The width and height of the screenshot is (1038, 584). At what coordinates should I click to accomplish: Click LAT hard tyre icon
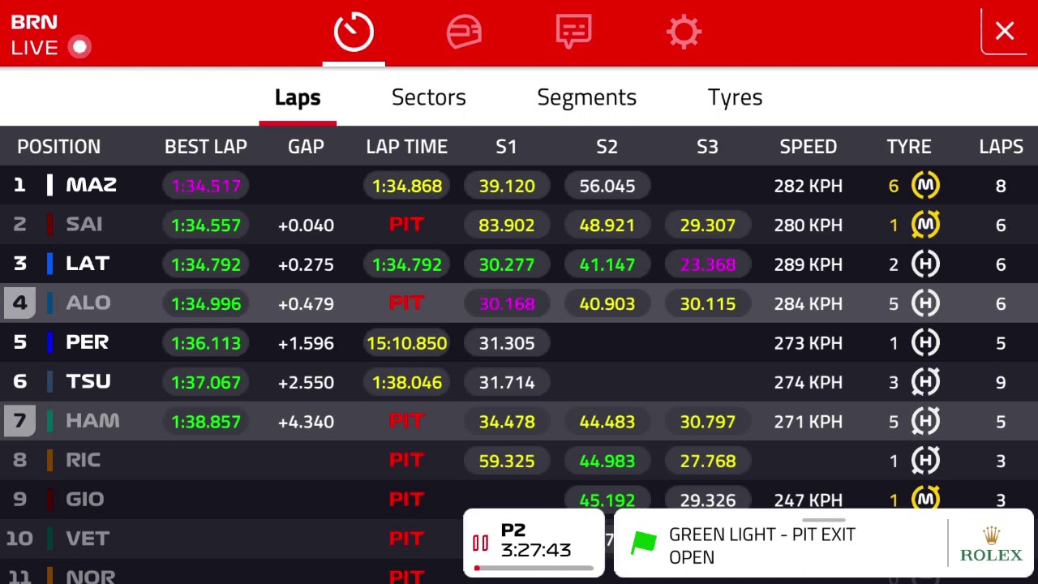[925, 264]
